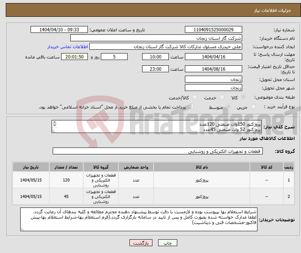This screenshot has width=301, height=253.
Task: Click the اطلاعات کالاهای مورد نیاز heading
Action: [x=267, y=138]
